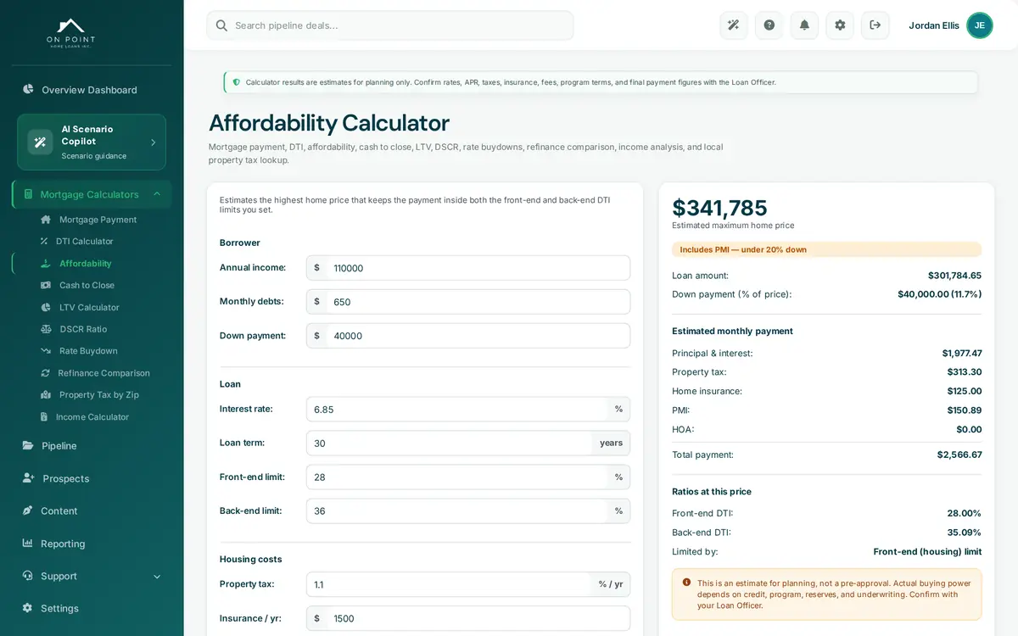Click the Rate Buydown trend icon
The image size is (1018, 636).
click(46, 351)
